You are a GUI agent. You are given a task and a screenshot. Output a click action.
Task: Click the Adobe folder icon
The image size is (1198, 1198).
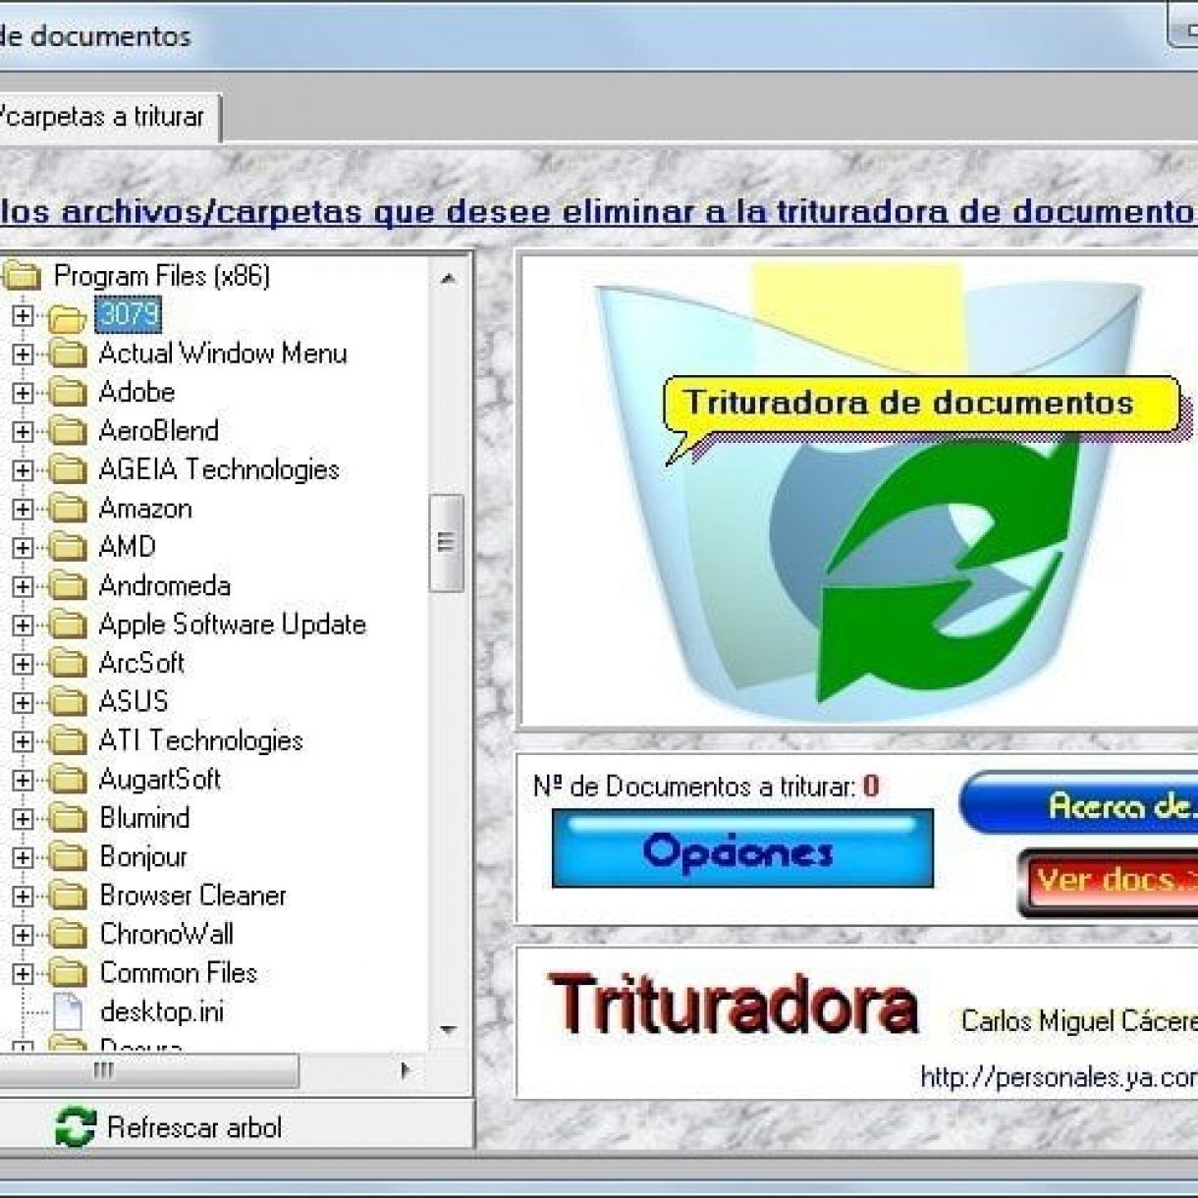(67, 393)
